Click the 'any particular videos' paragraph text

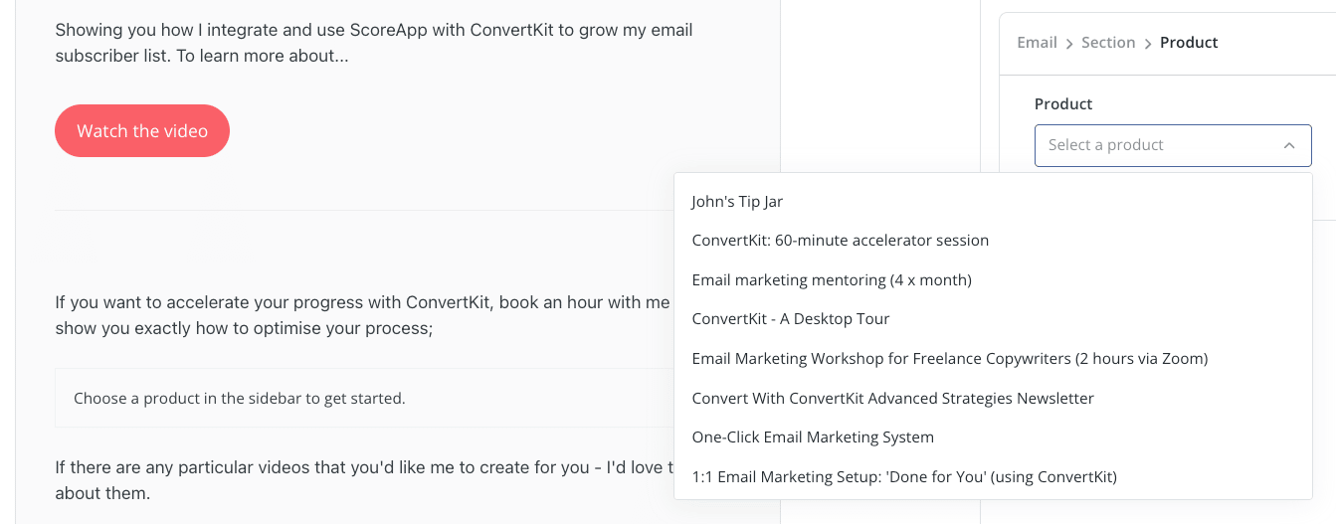(x=364, y=480)
